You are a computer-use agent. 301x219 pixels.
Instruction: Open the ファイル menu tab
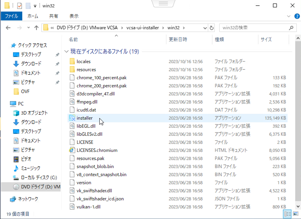pyautogui.click(x=11, y=16)
